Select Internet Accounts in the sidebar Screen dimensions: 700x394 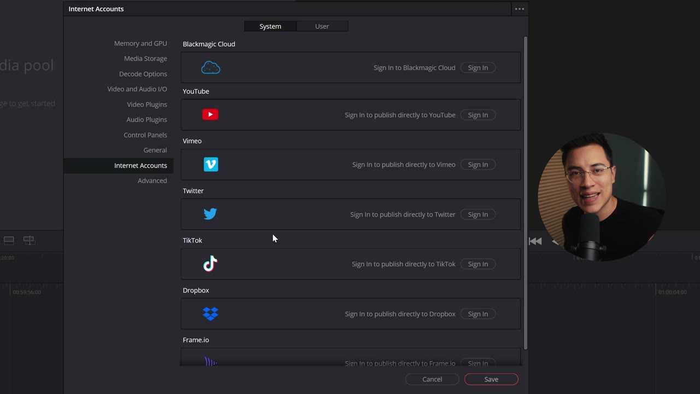pos(119,165)
